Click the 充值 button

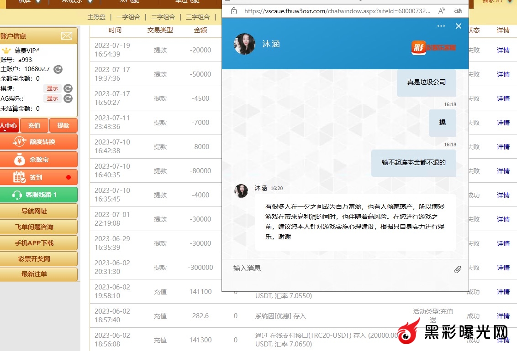[34, 125]
